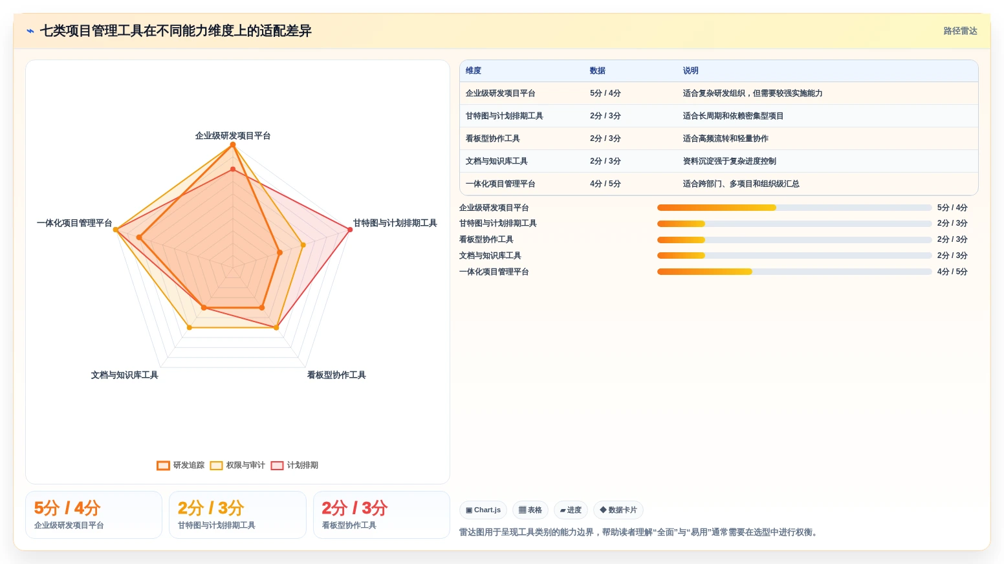Click description 适合高频流转和轻量协作
Screen dimensions: 1004x564
click(x=726, y=138)
